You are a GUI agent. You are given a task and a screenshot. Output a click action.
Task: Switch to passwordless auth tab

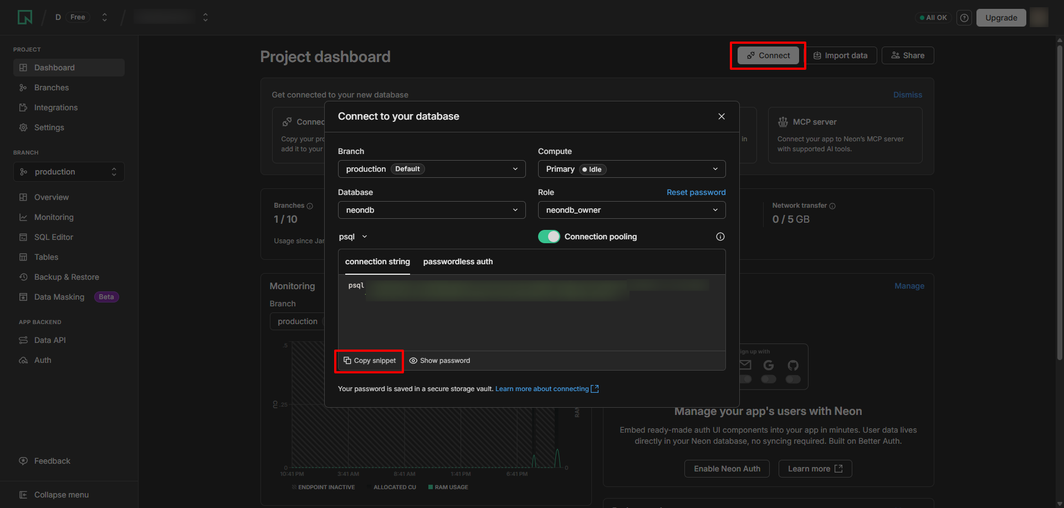pyautogui.click(x=458, y=261)
